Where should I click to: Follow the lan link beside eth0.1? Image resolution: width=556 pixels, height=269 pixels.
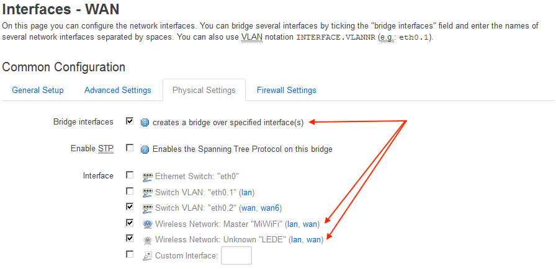click(x=247, y=193)
